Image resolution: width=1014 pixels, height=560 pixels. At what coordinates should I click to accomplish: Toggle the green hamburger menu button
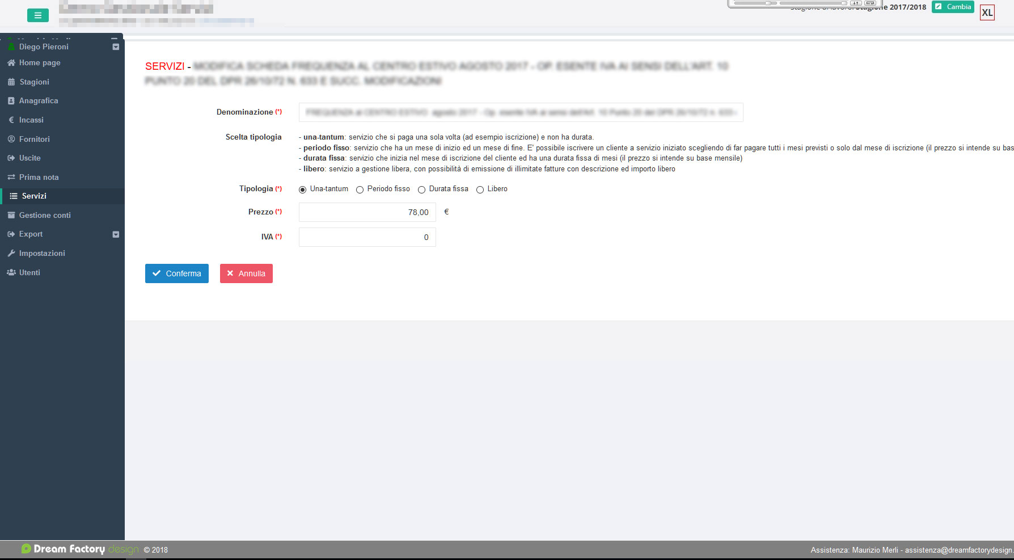tap(38, 15)
